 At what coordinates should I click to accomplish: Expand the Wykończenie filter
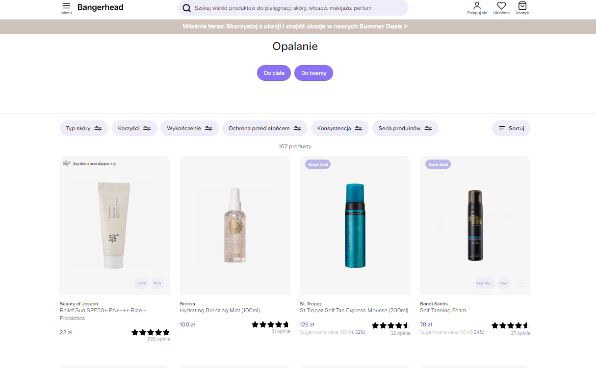tap(189, 128)
